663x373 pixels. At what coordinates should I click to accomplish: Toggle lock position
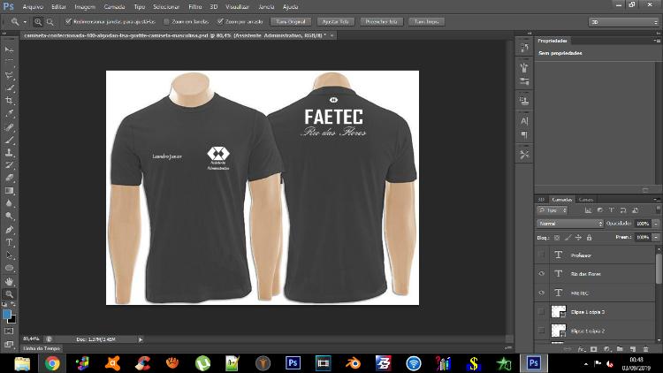pyautogui.click(x=578, y=238)
